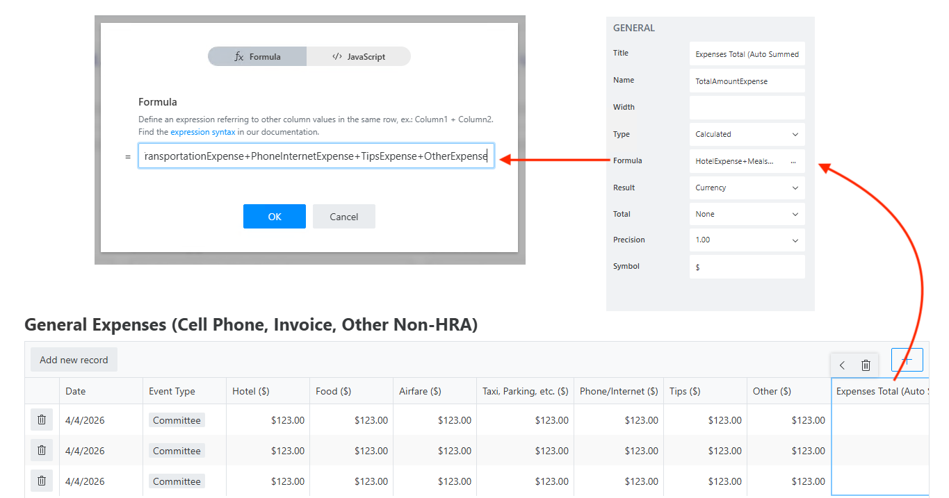Switch to JavaScript tab
Screen dimensions: 949x498
click(x=358, y=56)
